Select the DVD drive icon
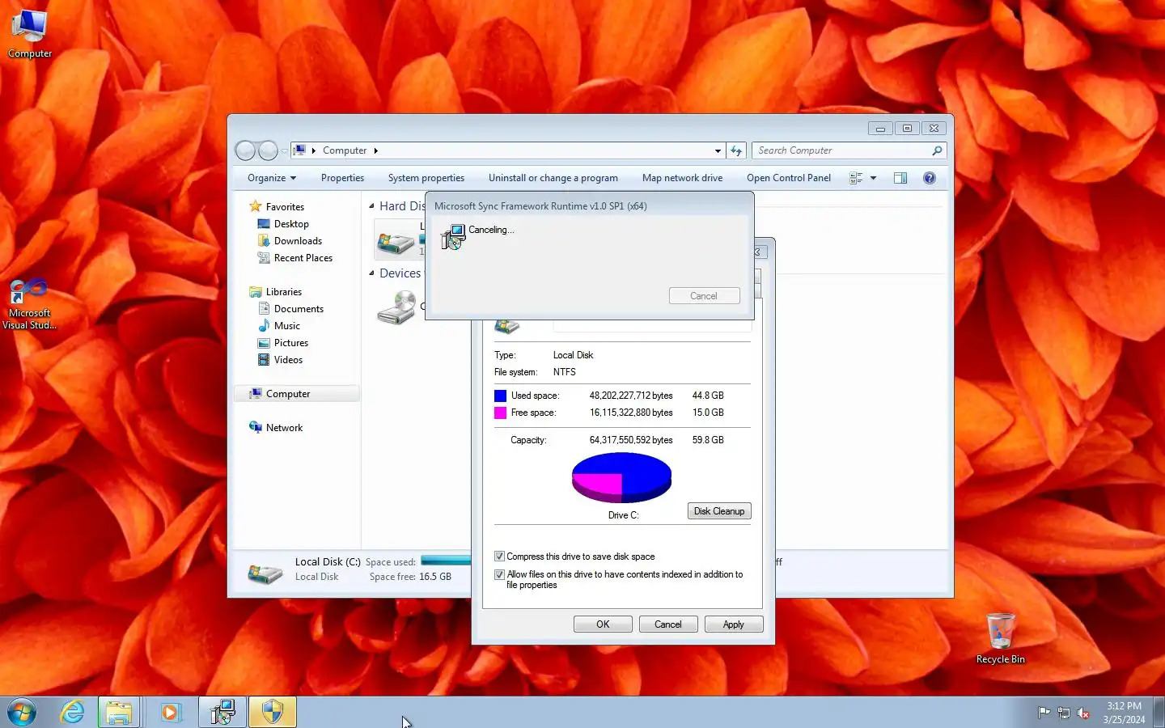 [x=396, y=308]
